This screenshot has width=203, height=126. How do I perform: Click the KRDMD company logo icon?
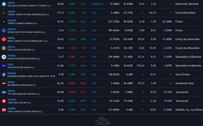pyautogui.click(x=4, y=75)
